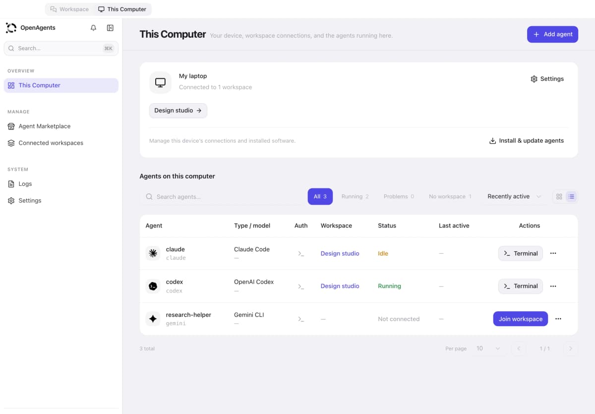
Task: Filter agents by No workspace
Action: 450,197
